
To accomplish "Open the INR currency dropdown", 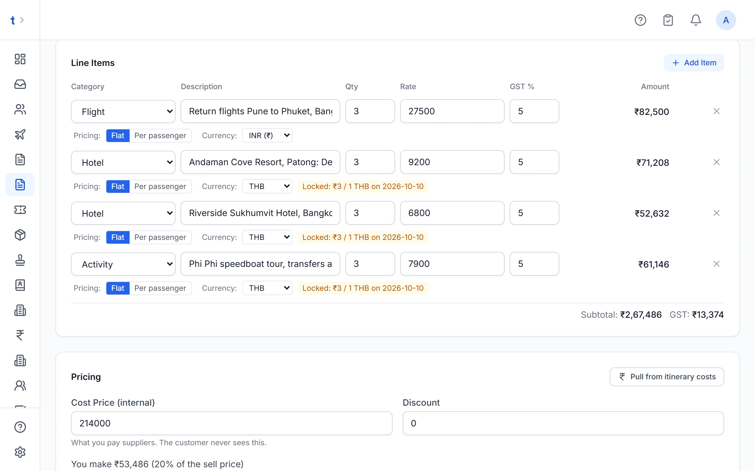I will (x=267, y=135).
